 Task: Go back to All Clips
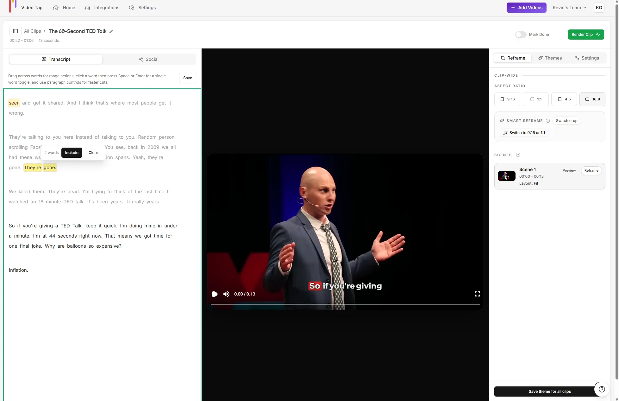tap(33, 31)
